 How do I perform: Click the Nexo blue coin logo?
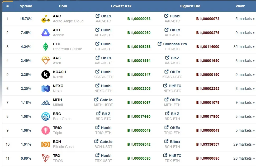(x=46, y=89)
